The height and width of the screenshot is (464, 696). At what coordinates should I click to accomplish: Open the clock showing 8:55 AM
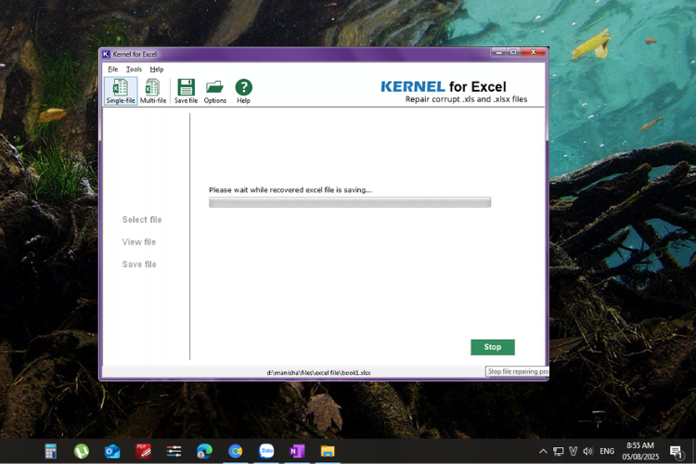(640, 451)
